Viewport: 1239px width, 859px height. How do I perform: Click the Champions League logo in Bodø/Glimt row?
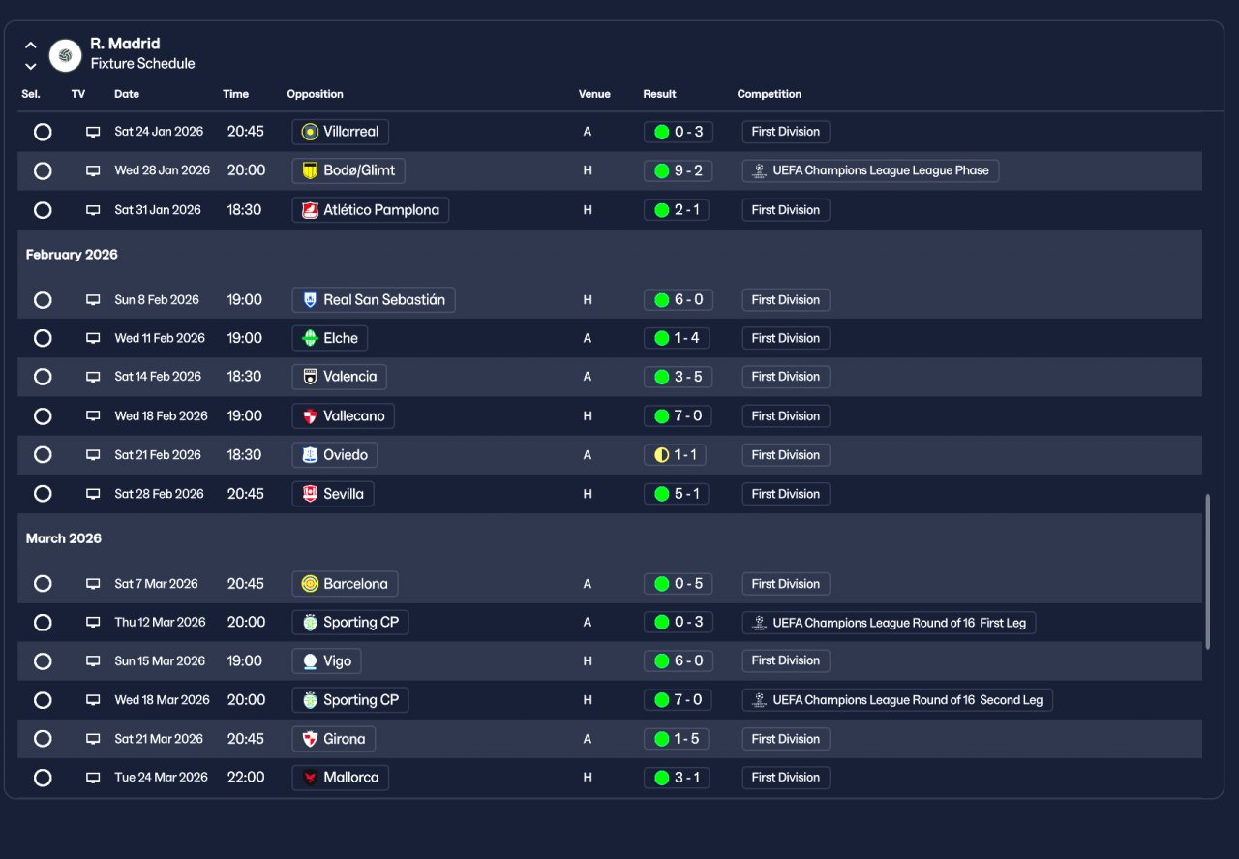[x=760, y=170]
